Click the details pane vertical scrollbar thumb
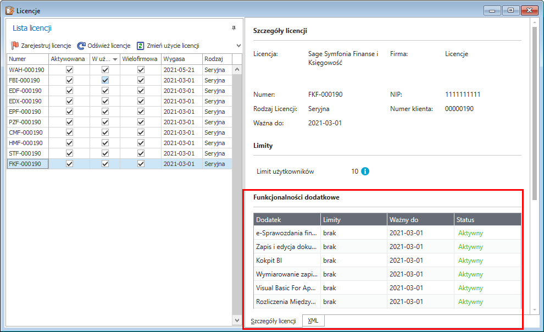Screen dimensions: 544x332 pos(534,113)
